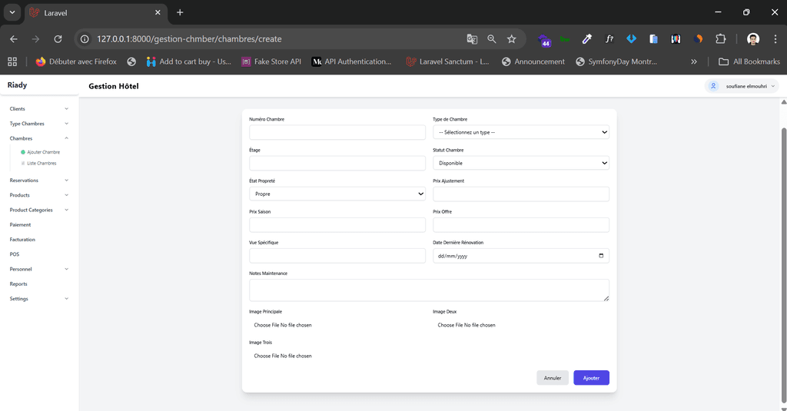Open the POS sidebar item
Image resolution: width=787 pixels, height=411 pixels.
pyautogui.click(x=15, y=254)
